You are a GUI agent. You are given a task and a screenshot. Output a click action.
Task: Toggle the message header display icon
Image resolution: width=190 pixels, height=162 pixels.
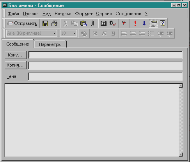point(154,23)
